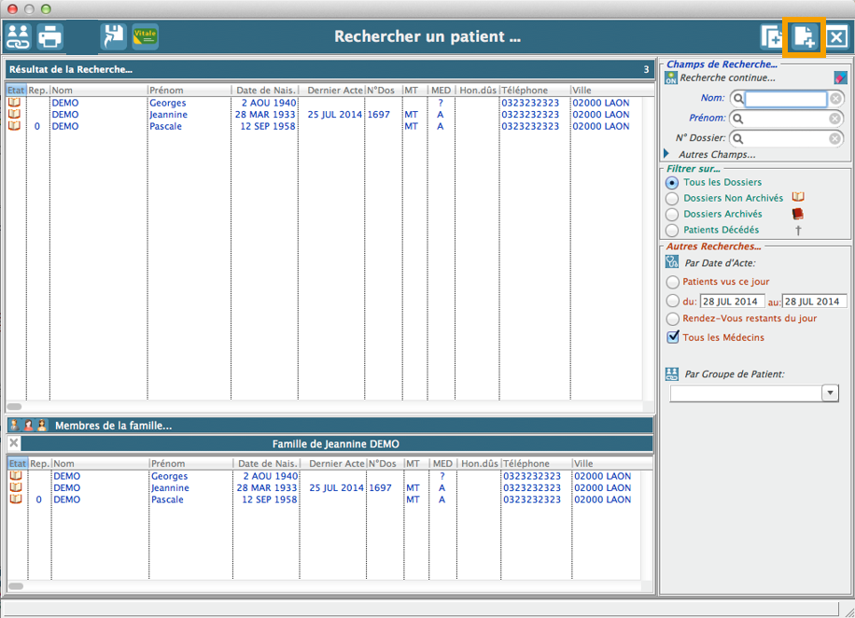Click the floppy disk save icon
Screen dimensions: 855x618
[113, 37]
